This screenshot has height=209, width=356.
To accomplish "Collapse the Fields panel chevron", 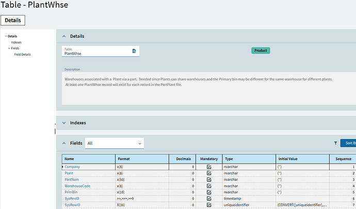I will [64, 143].
